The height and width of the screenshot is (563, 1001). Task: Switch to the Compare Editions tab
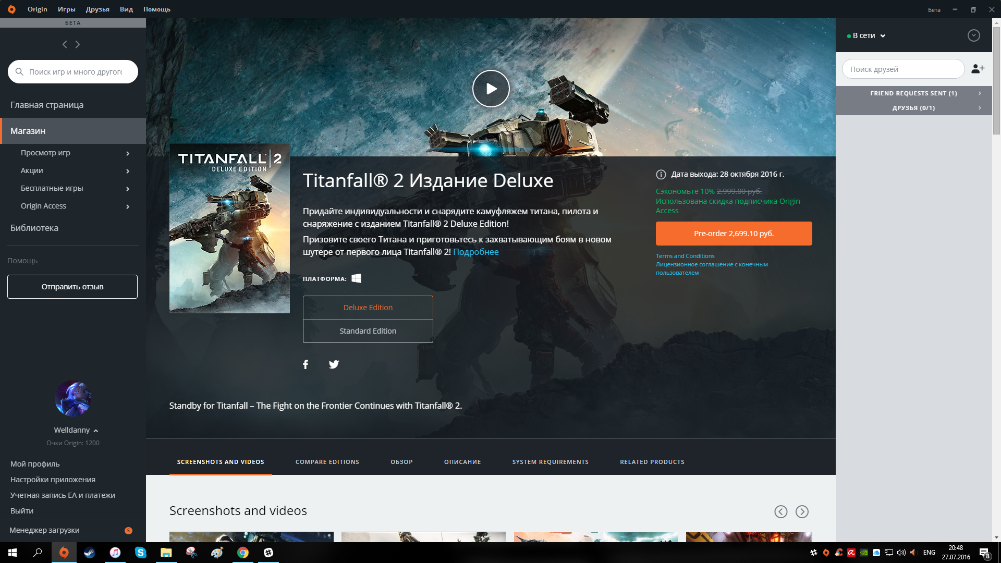point(327,462)
